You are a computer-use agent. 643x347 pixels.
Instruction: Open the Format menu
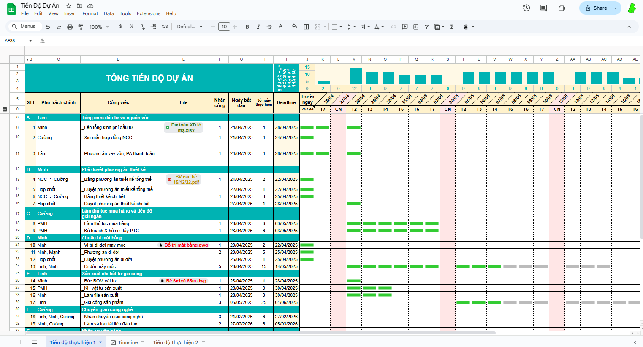click(x=90, y=13)
